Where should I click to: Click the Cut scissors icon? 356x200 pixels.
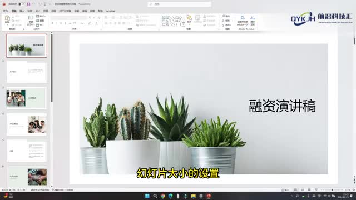pyautogui.click(x=13, y=16)
